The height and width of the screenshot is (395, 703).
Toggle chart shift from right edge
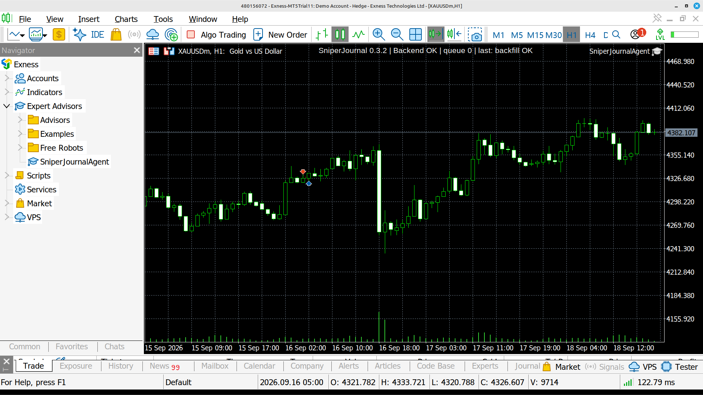(454, 35)
